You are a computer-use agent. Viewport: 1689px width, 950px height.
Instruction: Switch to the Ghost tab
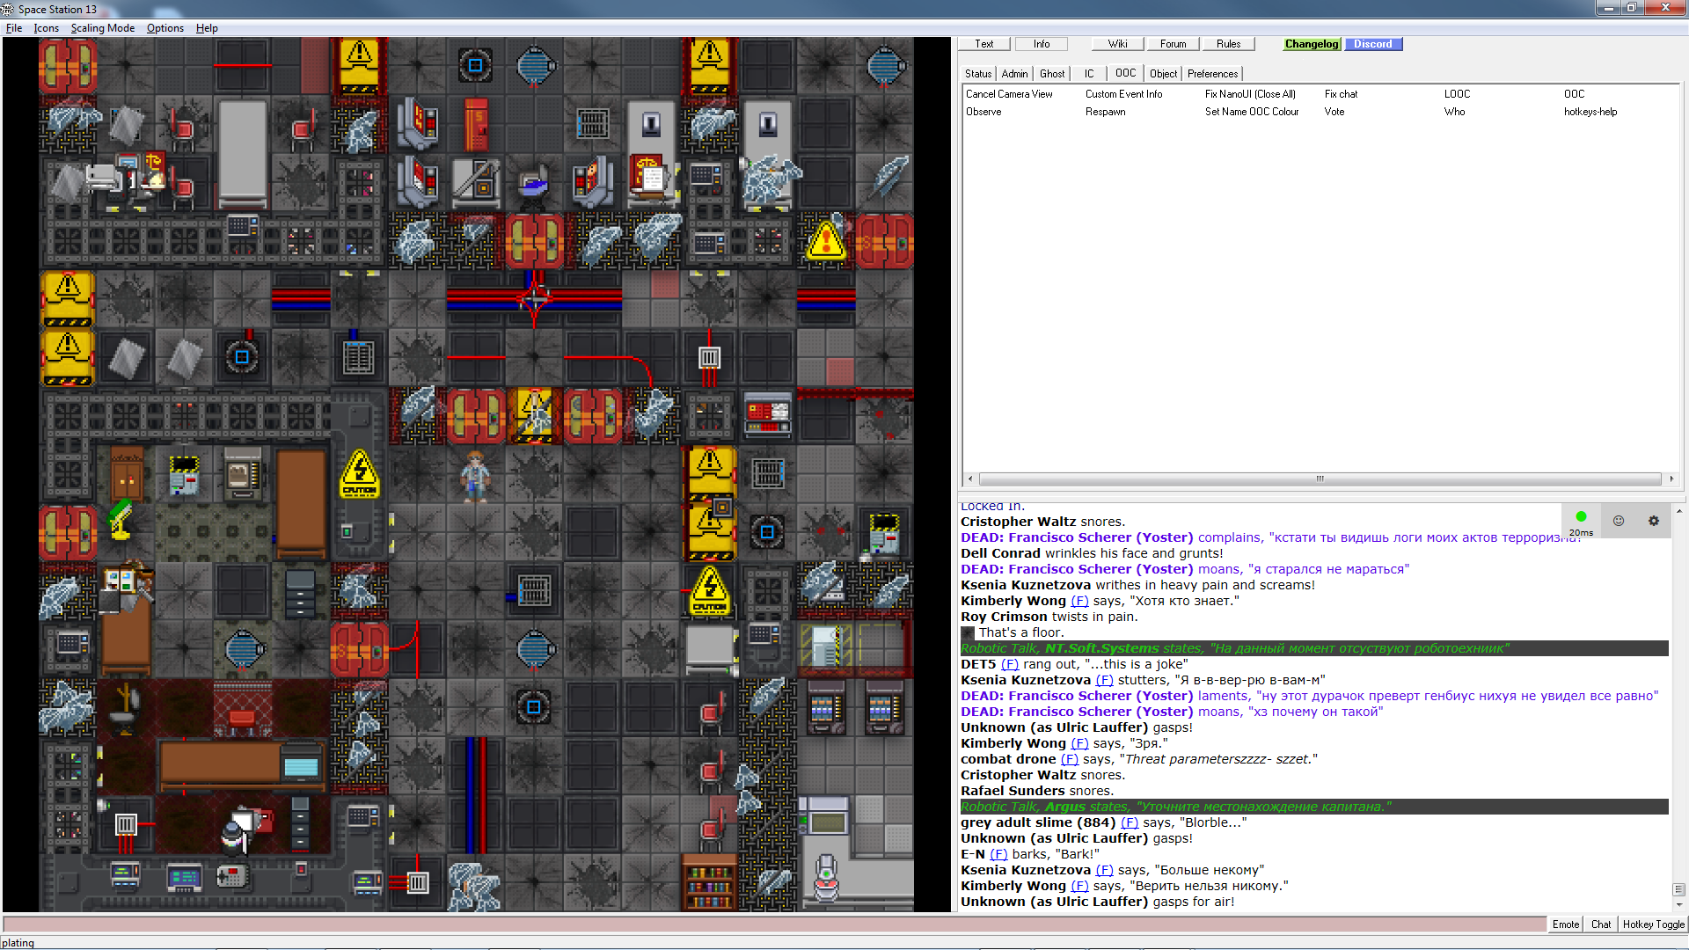(1051, 74)
